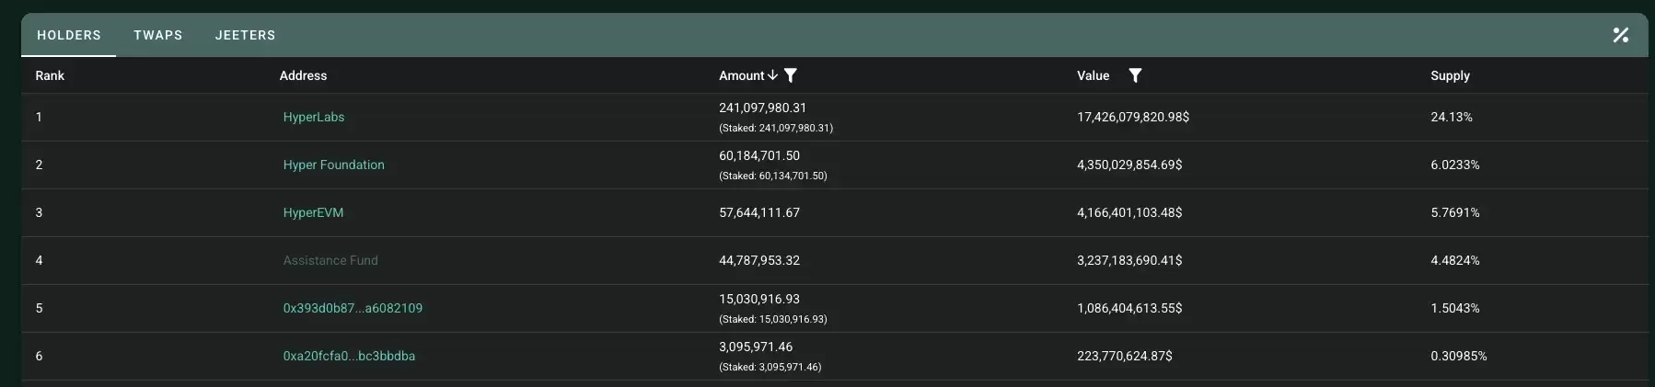Select amount 3,095,971.46
1655x387 pixels.
756,347
